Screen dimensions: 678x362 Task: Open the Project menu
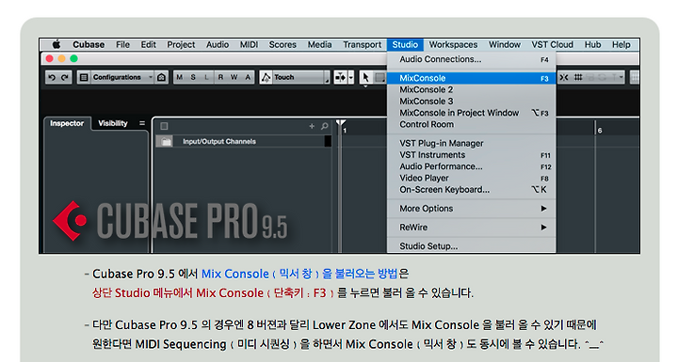pyautogui.click(x=181, y=44)
